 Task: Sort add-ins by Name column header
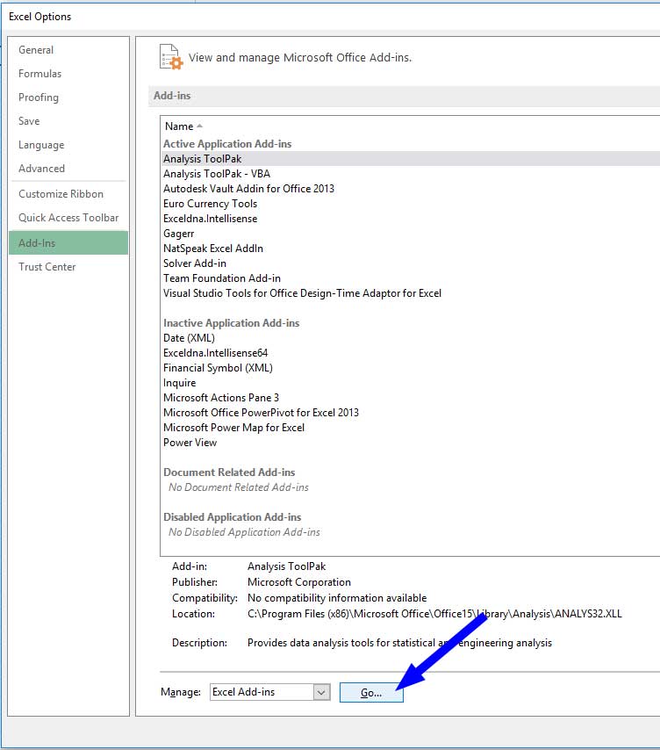pyautogui.click(x=183, y=126)
